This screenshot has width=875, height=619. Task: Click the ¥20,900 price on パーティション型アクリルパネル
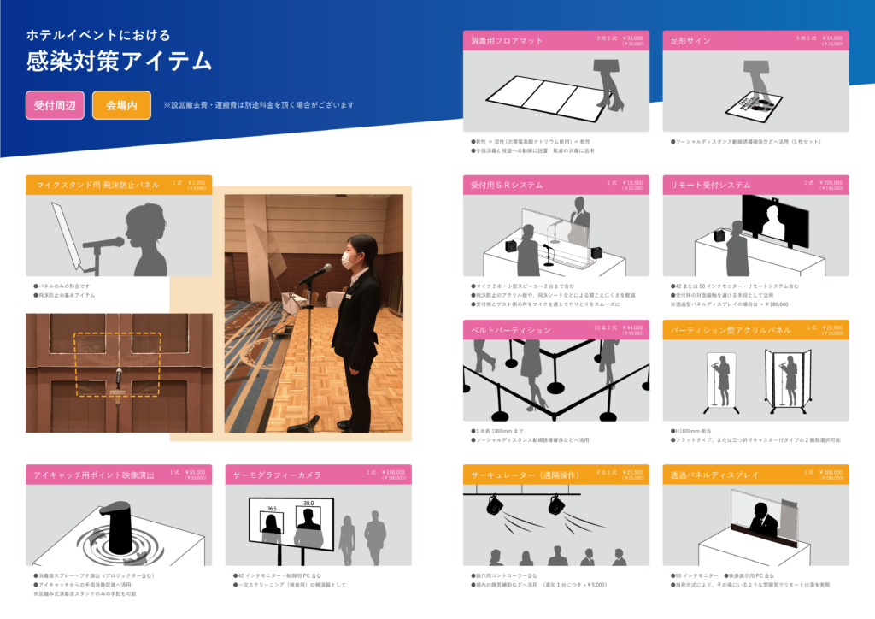click(832, 327)
